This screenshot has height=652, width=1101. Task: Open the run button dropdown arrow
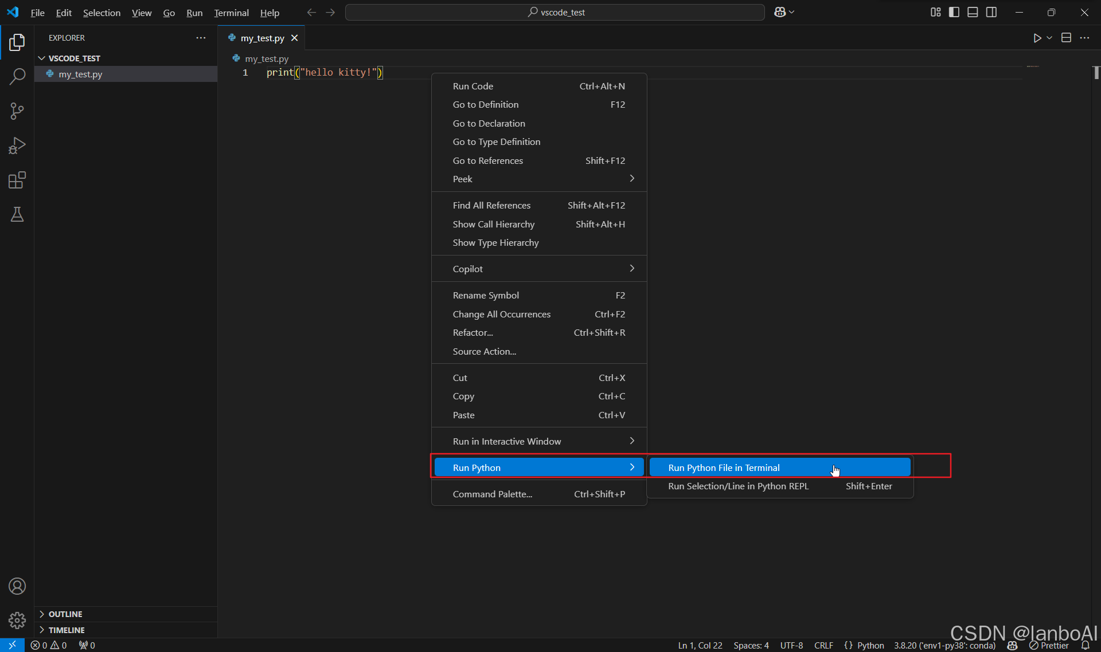point(1049,38)
